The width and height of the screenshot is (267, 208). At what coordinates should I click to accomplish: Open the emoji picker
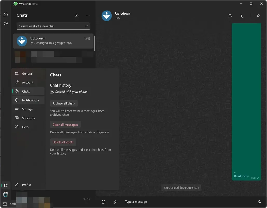point(103,201)
